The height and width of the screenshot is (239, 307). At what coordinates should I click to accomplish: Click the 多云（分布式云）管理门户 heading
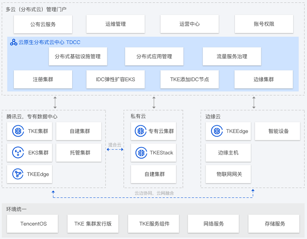pos(36,9)
